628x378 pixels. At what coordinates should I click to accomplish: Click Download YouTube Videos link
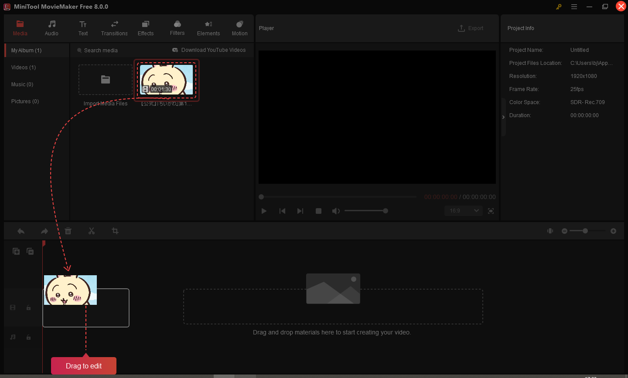click(209, 50)
